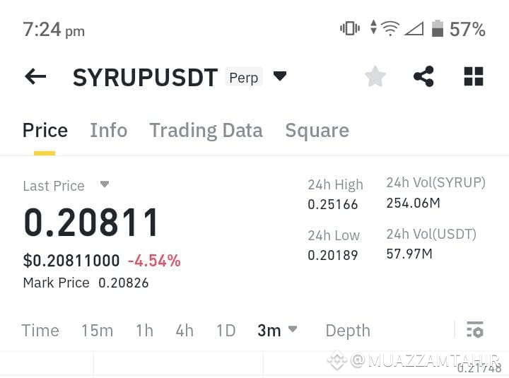The image size is (509, 378).
Task: Expand the 3m interval dropdown
Action: coord(293,329)
